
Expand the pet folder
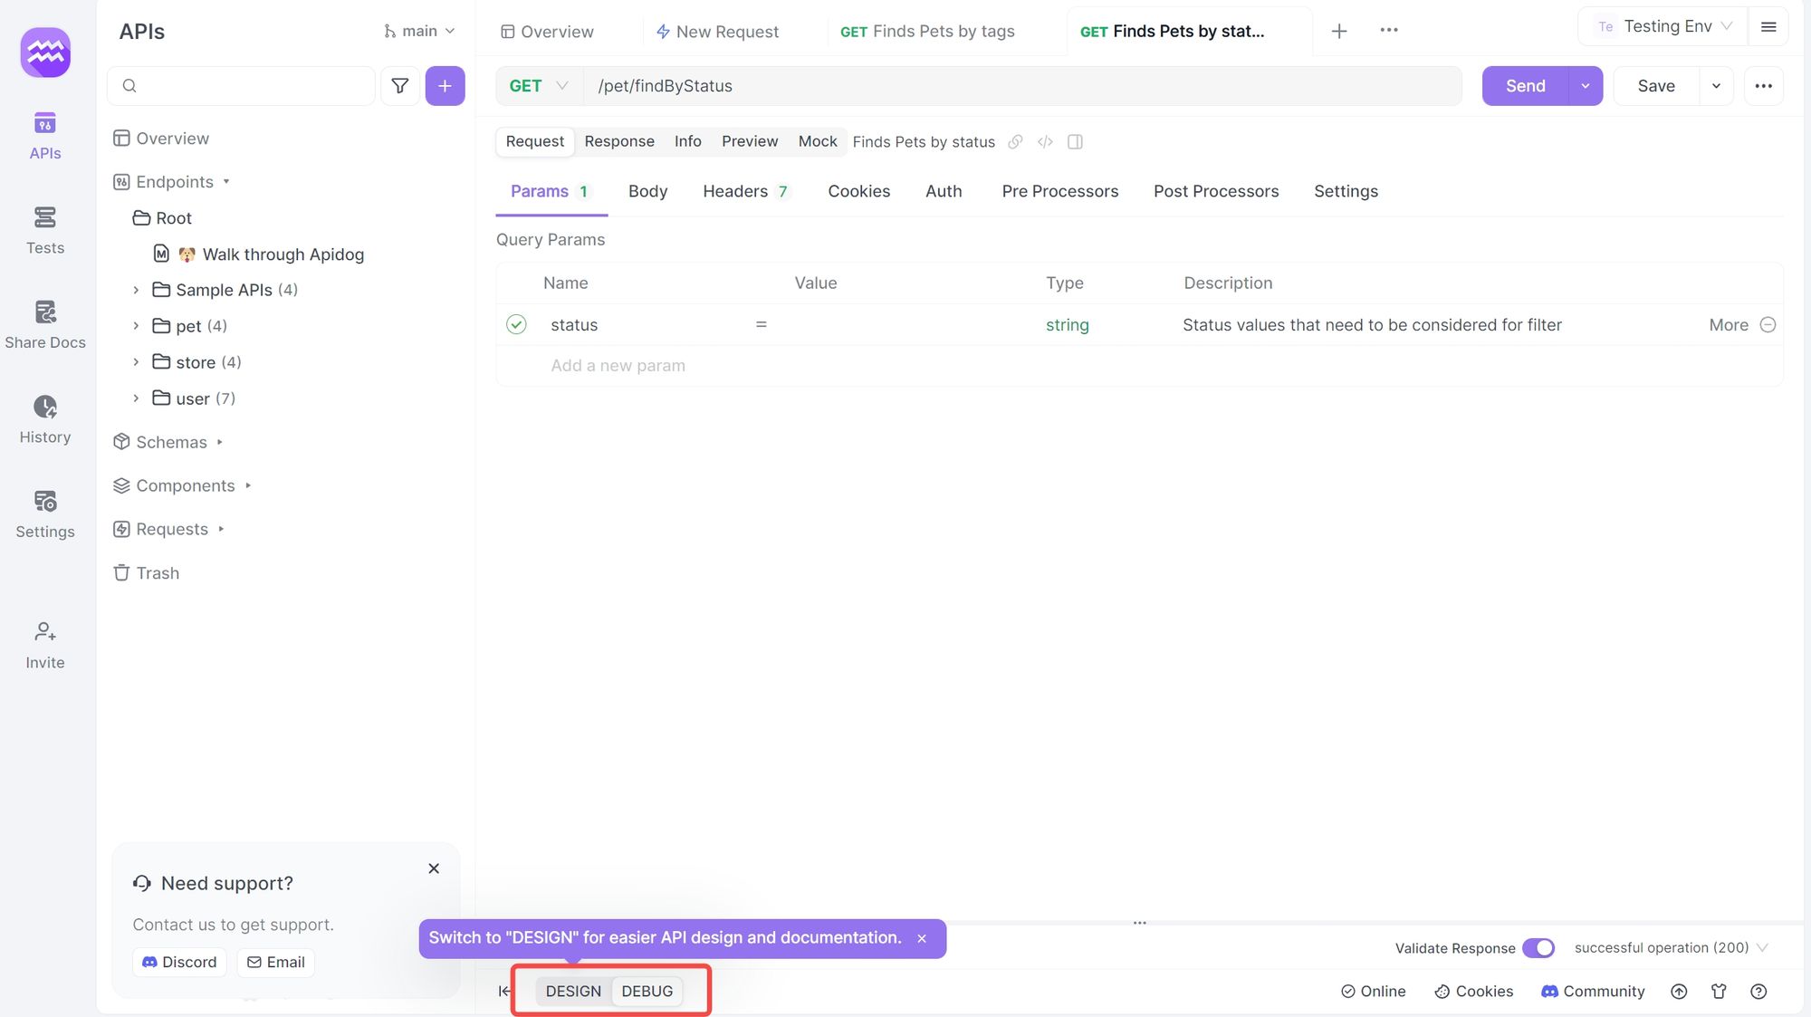136,326
